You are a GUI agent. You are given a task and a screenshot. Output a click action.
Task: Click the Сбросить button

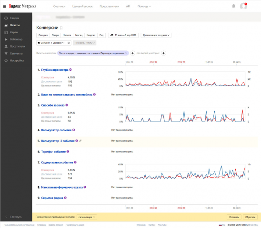point(250,217)
